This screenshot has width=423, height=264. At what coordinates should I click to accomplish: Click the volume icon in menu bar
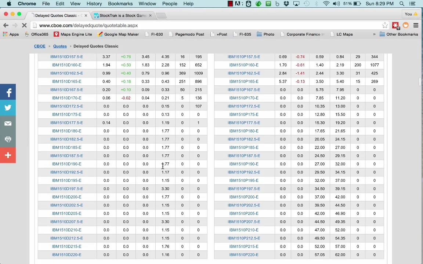coord(336,4)
